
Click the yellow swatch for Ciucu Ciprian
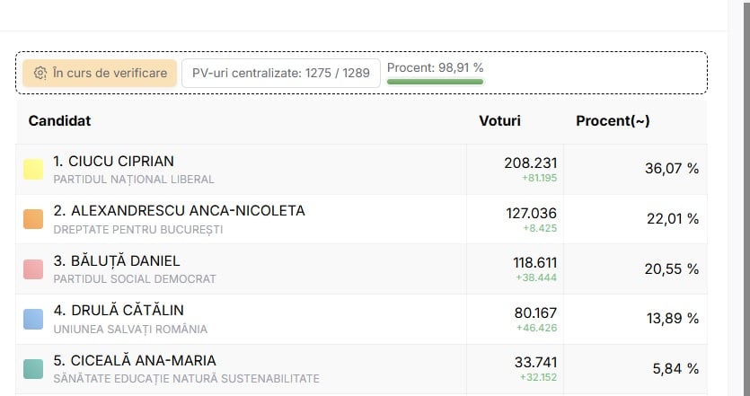coord(33,170)
